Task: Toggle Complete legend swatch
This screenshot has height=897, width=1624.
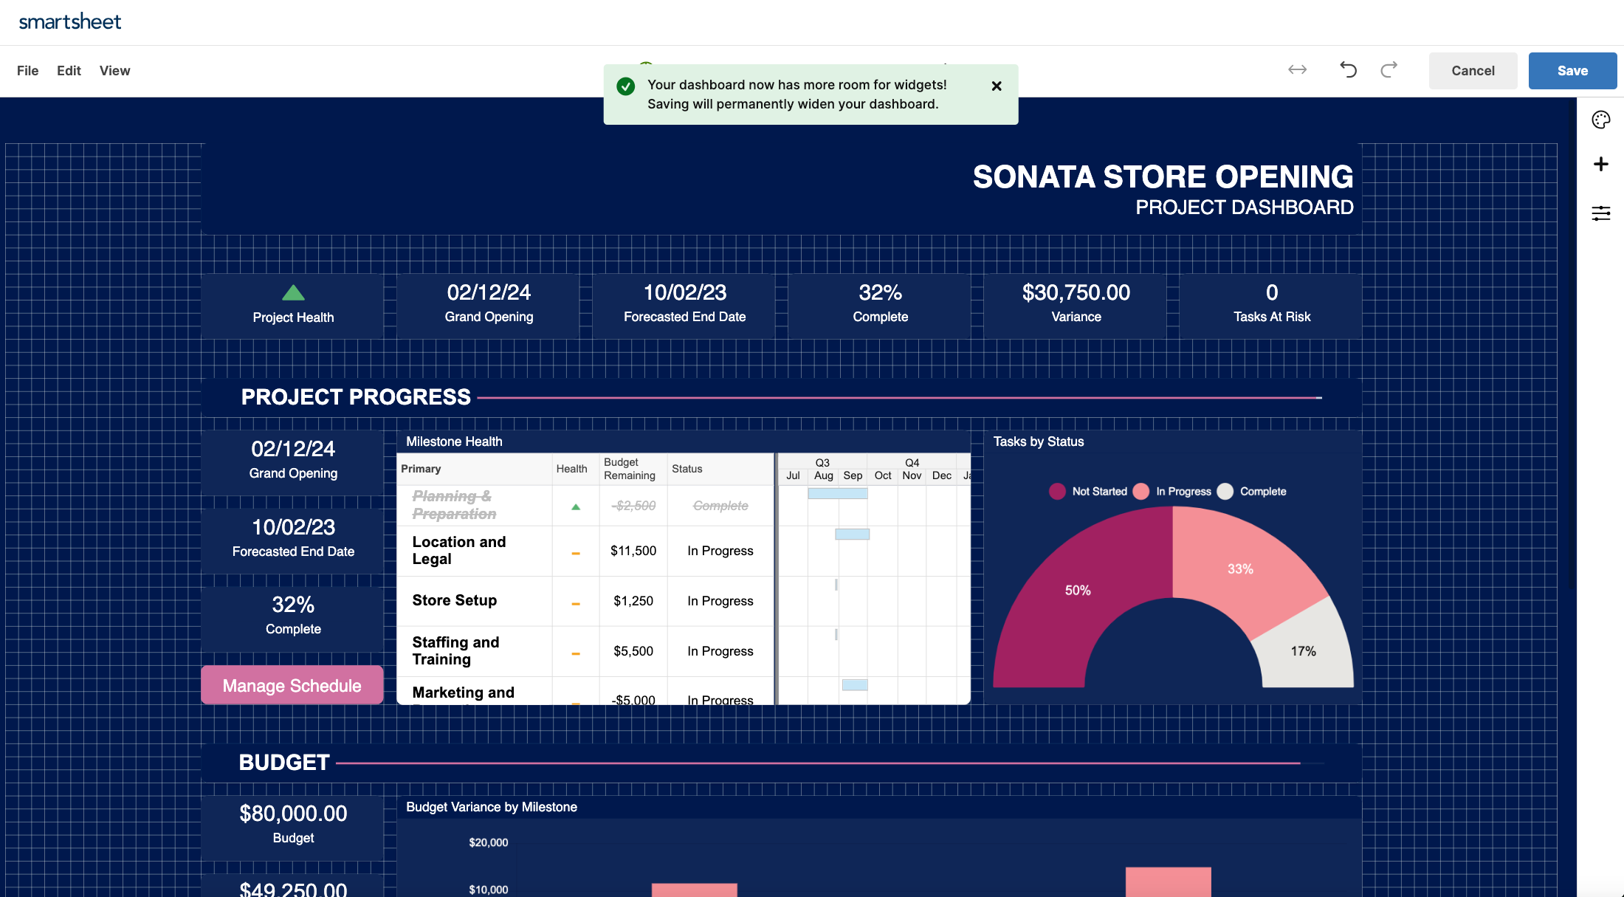Action: (x=1225, y=492)
